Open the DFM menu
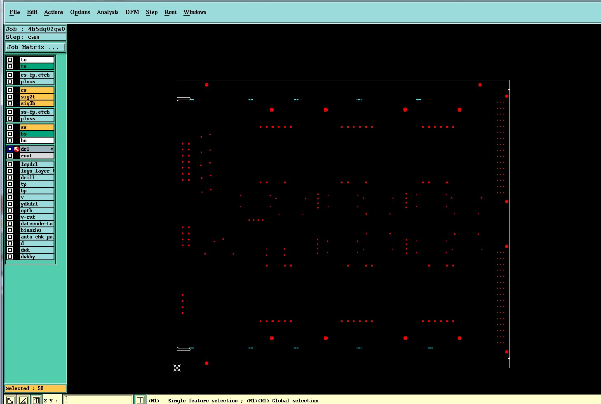The height and width of the screenshot is (404, 601). tap(132, 12)
